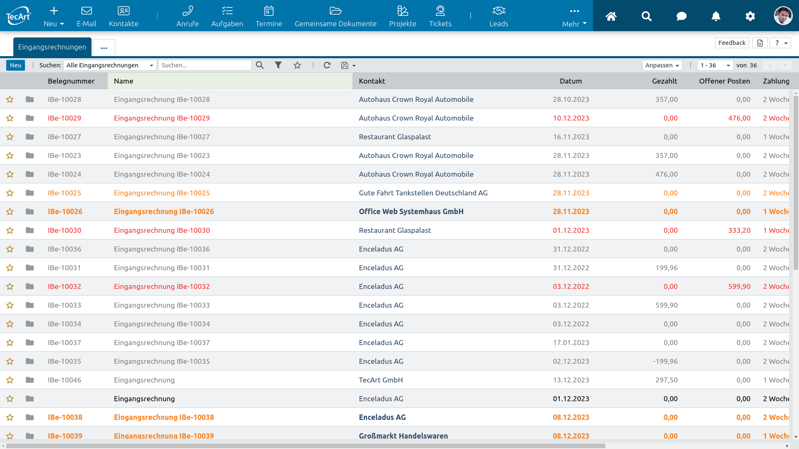Open the Tickets module icon
Viewport: 799px width, 449px height.
click(440, 11)
